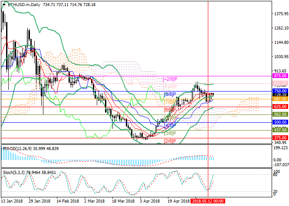
Task: Click the [8/8]P Murrey level label
Action: pyautogui.click(x=169, y=94)
